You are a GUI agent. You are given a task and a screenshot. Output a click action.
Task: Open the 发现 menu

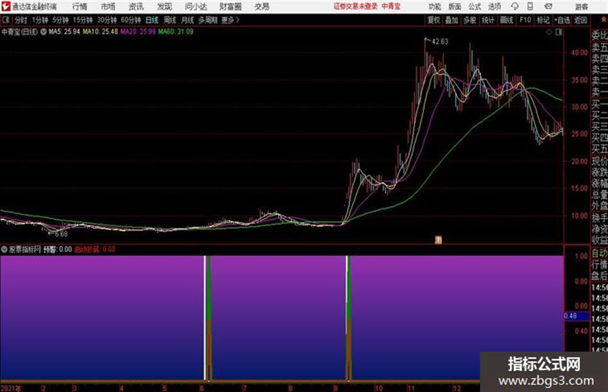[x=165, y=6]
